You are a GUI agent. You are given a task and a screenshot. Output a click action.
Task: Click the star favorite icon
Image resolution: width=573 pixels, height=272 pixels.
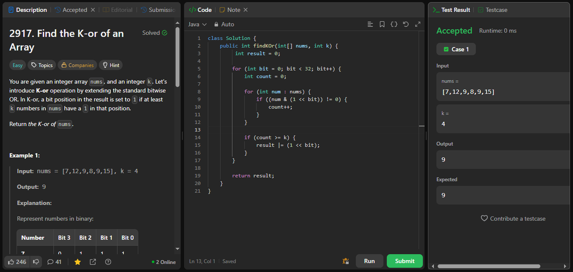(x=77, y=262)
